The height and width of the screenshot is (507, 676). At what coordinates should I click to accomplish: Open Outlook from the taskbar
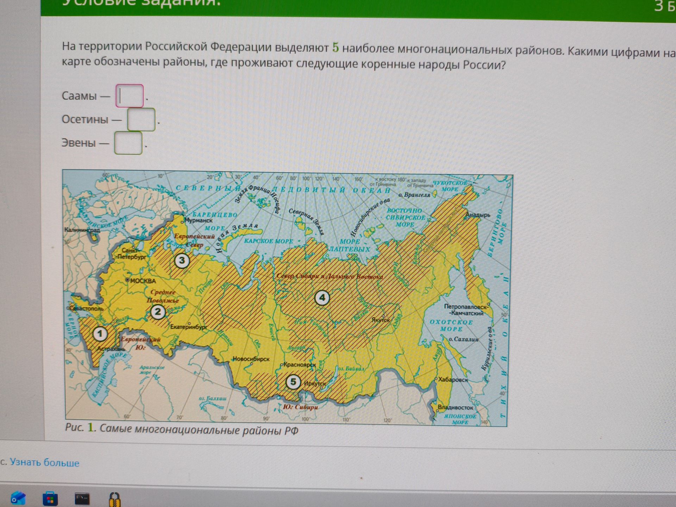(x=18, y=498)
